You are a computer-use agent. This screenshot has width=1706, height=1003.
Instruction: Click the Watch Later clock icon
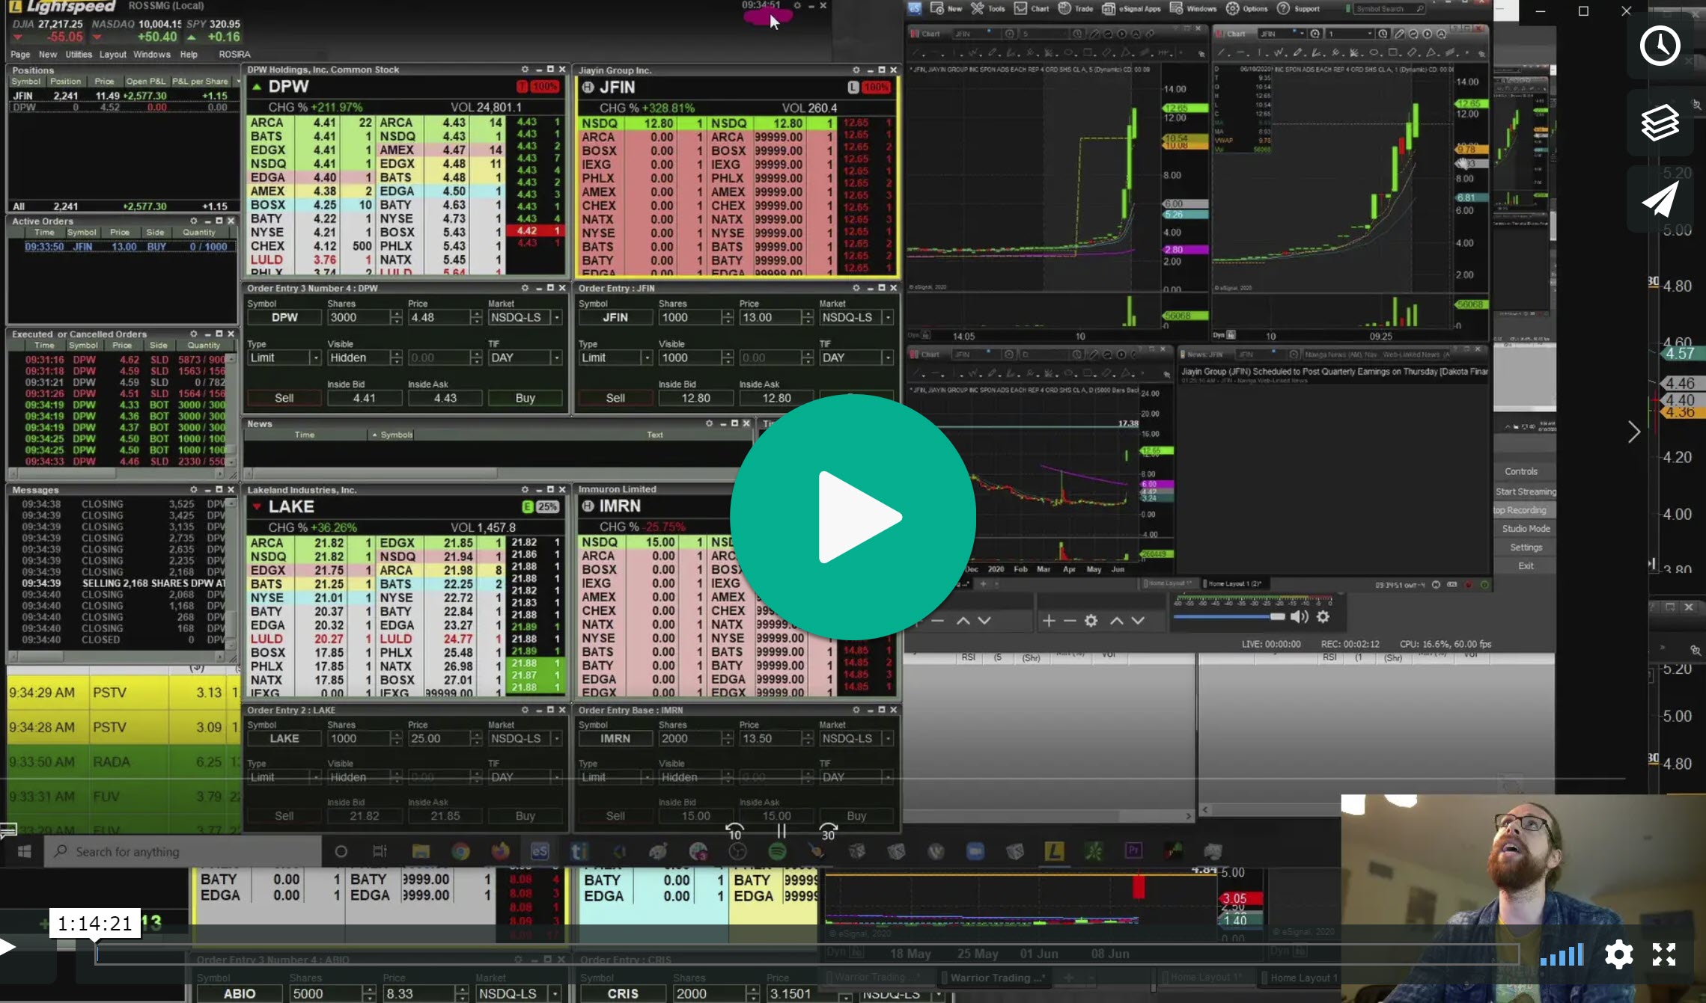1660,46
